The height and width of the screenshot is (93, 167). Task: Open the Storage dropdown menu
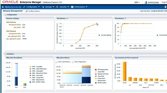(50, 7)
